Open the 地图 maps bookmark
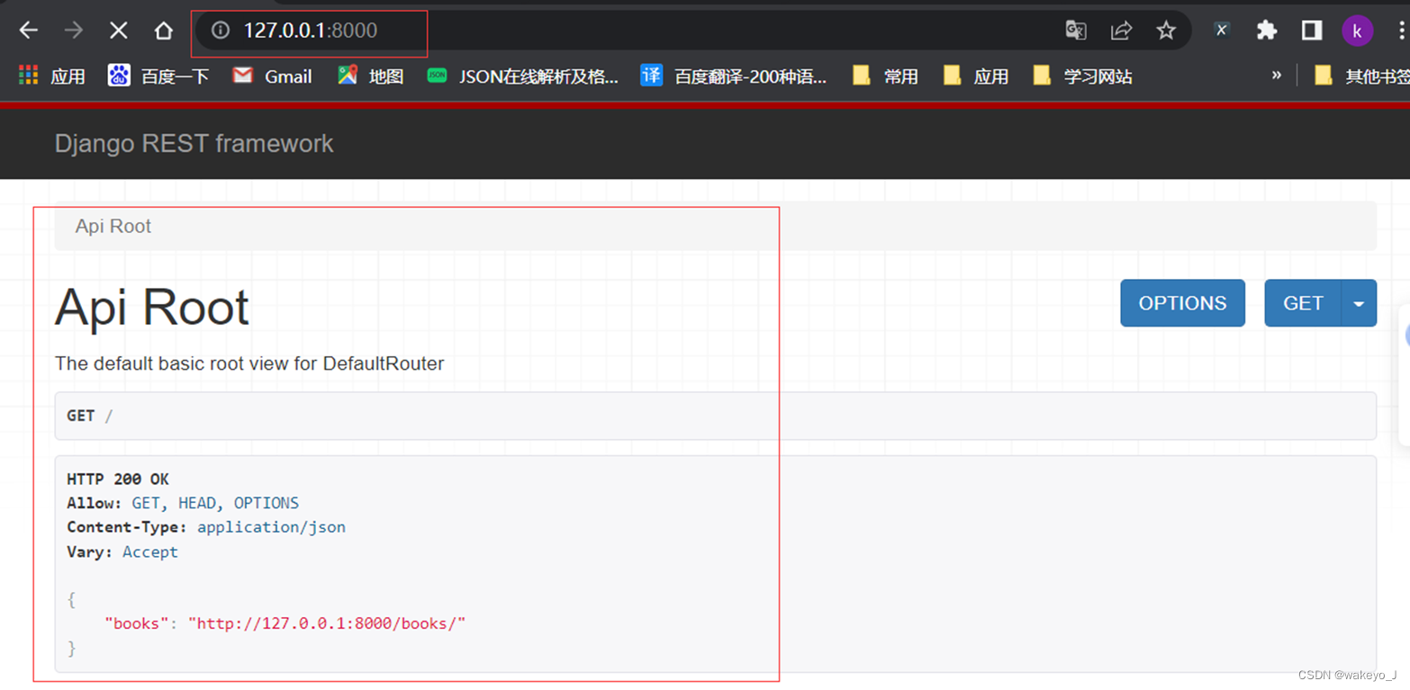Viewport: 1410px width, 690px height. [x=370, y=76]
